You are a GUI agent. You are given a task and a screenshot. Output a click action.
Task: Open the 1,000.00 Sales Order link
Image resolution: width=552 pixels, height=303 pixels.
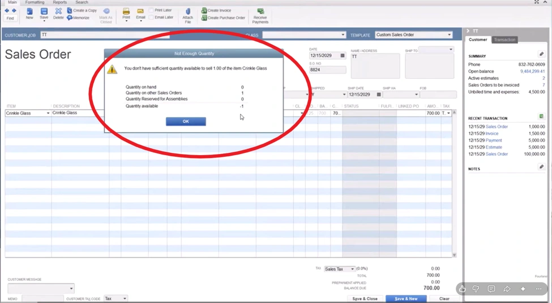(x=497, y=126)
